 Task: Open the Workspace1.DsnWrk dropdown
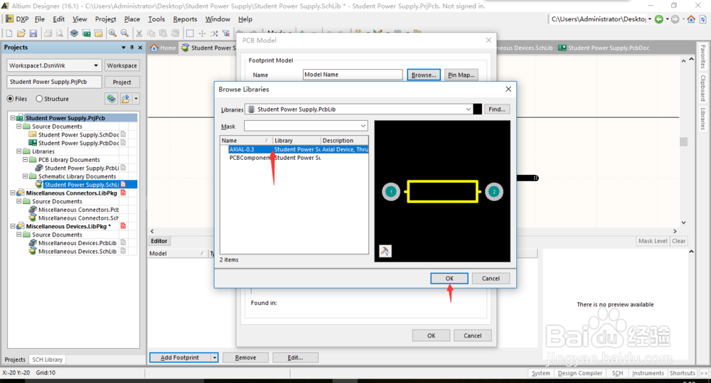96,65
